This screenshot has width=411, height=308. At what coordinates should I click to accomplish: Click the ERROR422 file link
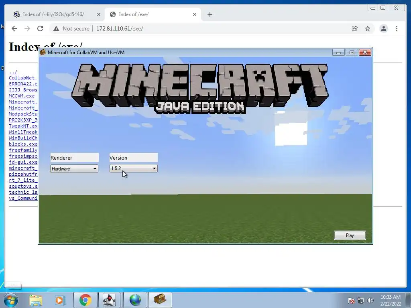point(23,84)
